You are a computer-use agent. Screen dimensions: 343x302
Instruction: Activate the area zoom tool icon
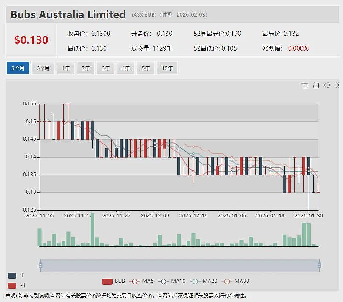click(305, 85)
